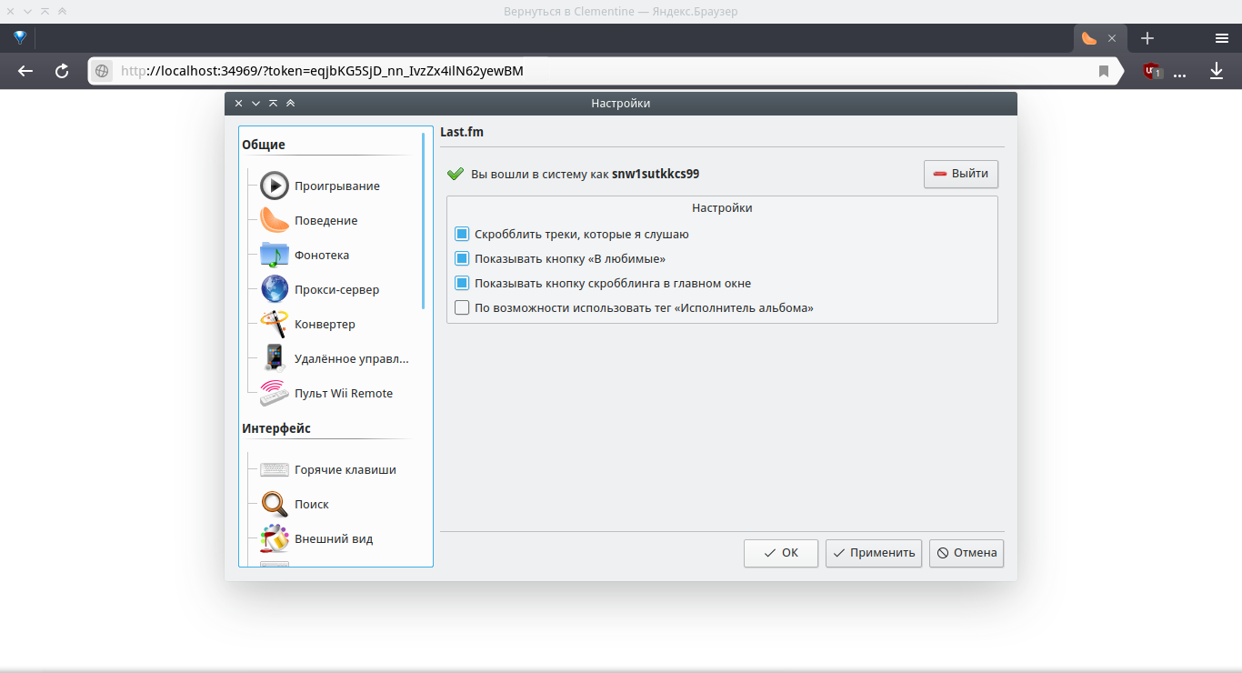The image size is (1242, 673).
Task: Open the Конвертер settings section
Action: click(x=307, y=324)
